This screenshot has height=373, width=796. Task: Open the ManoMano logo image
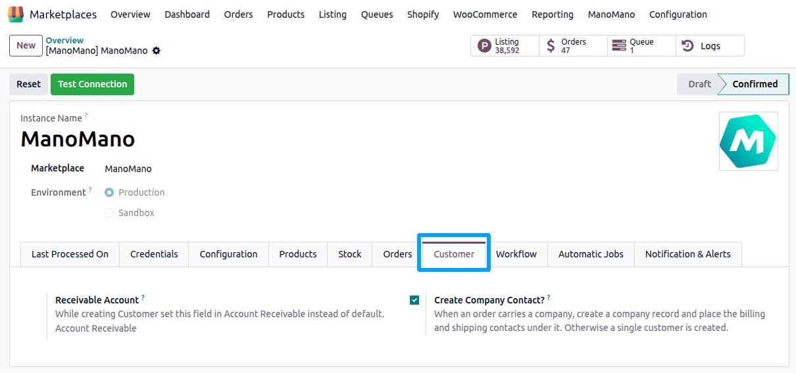[749, 141]
